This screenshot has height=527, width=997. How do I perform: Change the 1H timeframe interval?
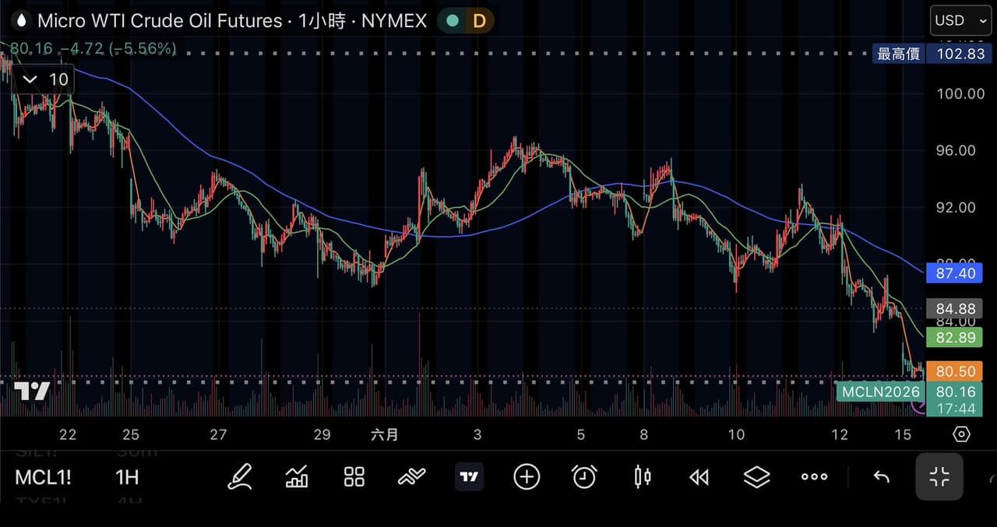pyautogui.click(x=127, y=477)
